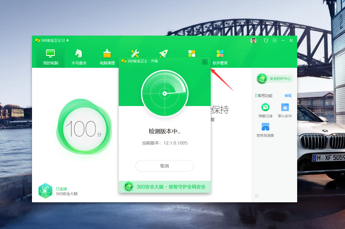The width and height of the screenshot is (345, 229).
Task: Open the 软件管家 tab
Action: [x=220, y=57]
